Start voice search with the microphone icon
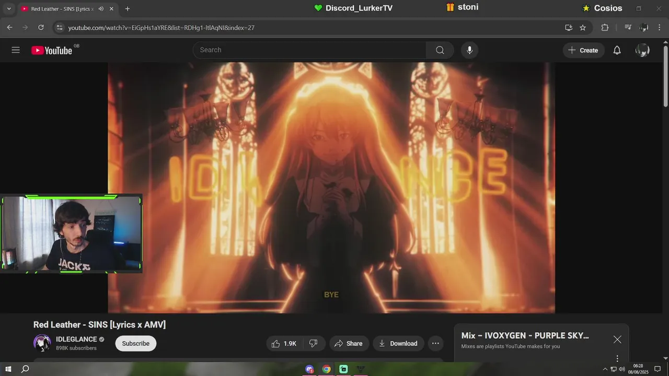669x376 pixels. coord(469,50)
